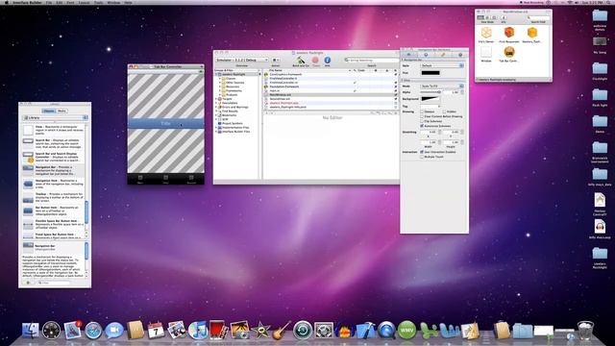Open the Attributes tab icon in Inspector

click(x=408, y=55)
